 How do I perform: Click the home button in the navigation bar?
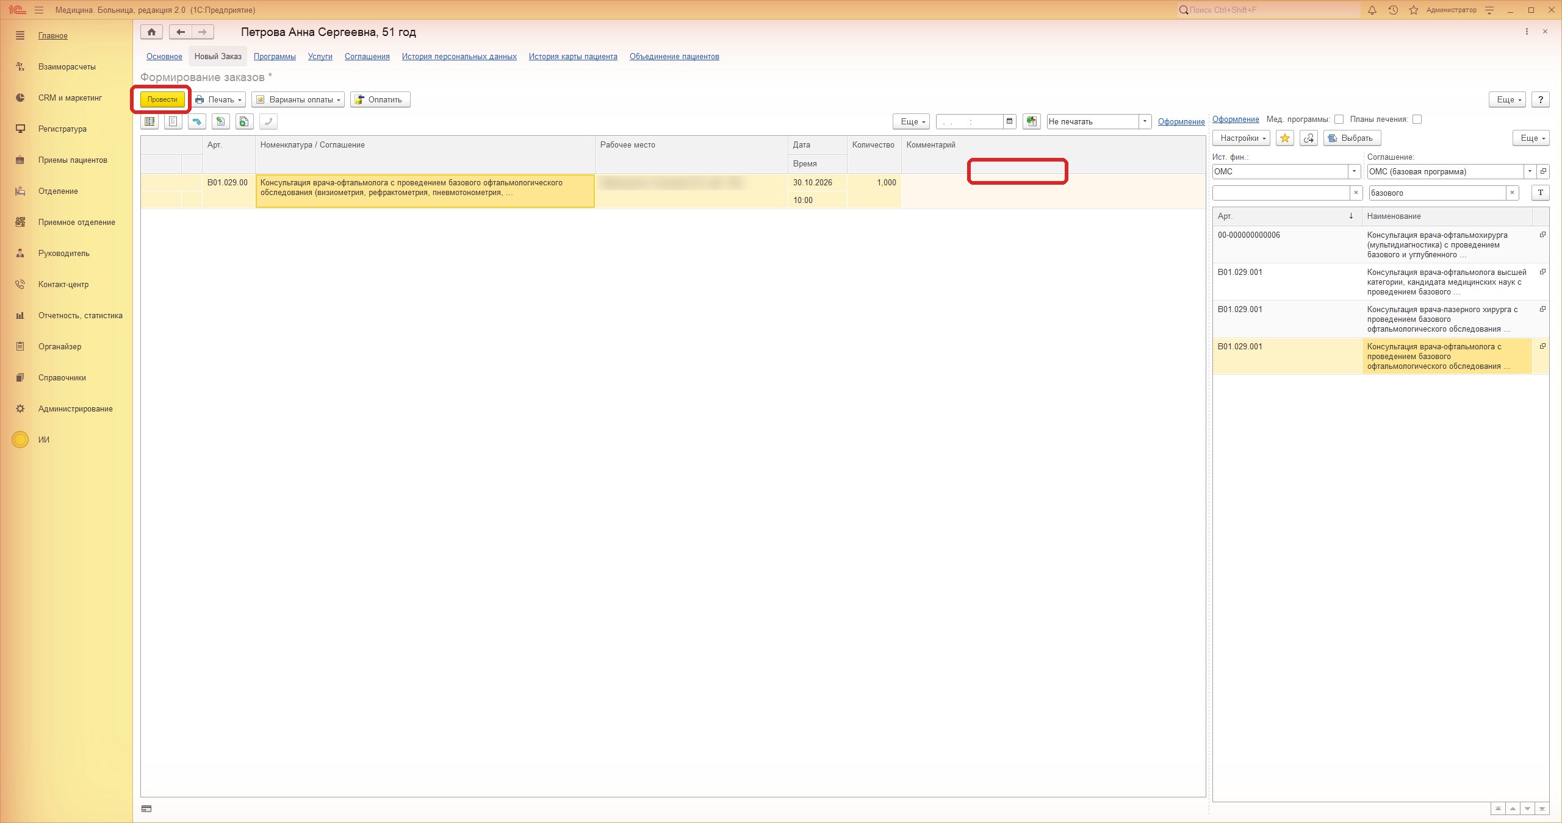coord(151,32)
